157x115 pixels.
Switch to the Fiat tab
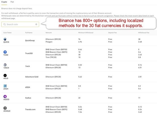coord(12,2)
